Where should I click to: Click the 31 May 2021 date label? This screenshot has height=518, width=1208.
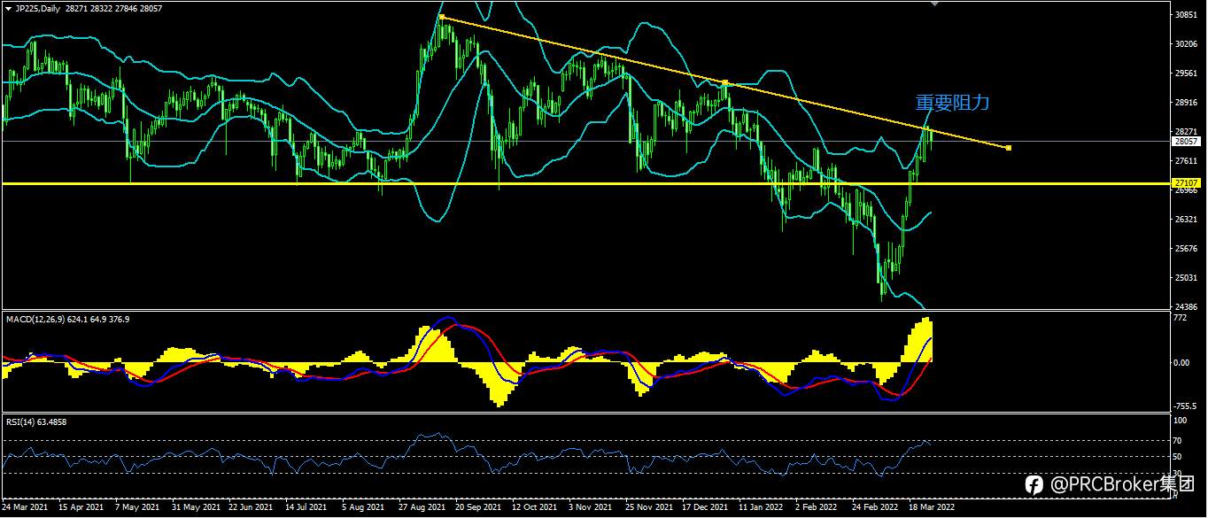pyautogui.click(x=196, y=508)
